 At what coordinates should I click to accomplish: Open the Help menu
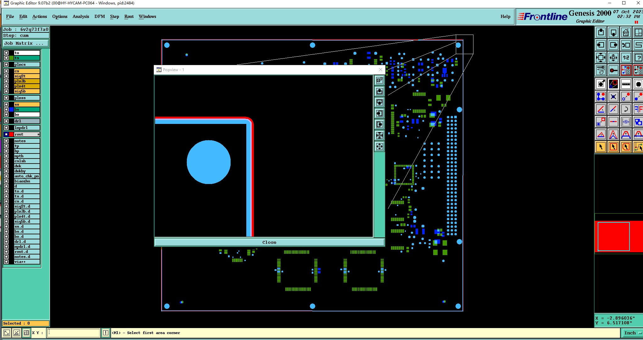[506, 16]
